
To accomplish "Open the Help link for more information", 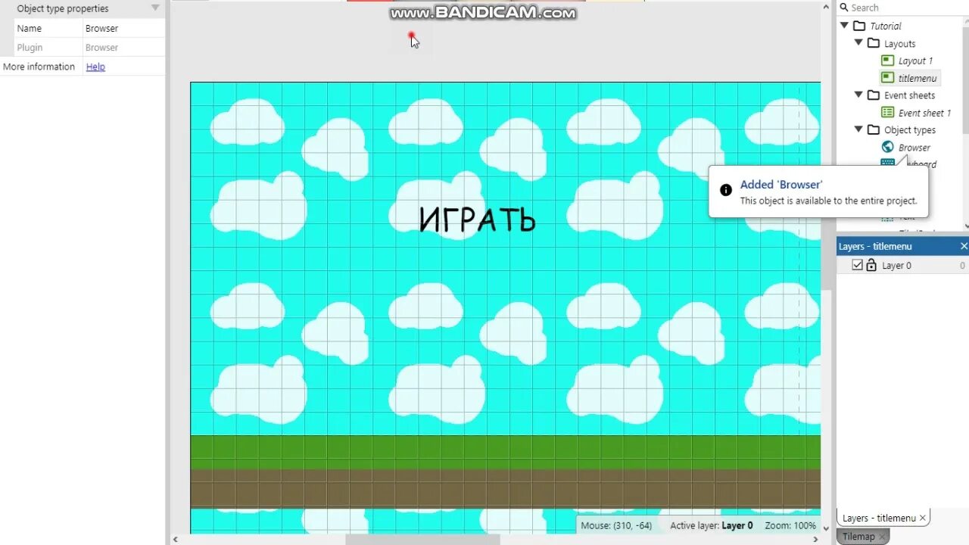I will click(95, 67).
